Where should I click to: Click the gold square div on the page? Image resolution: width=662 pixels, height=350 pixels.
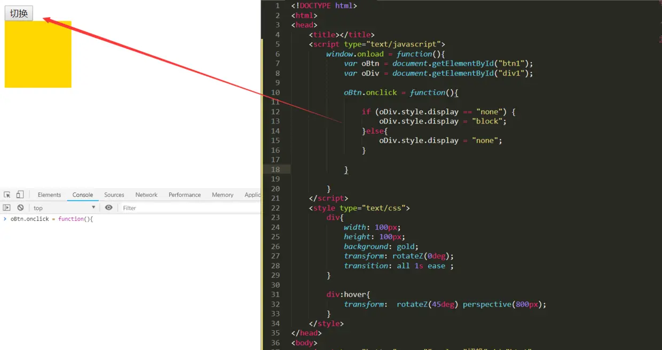38,54
